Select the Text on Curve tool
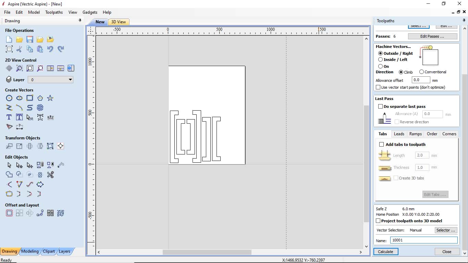Image resolution: width=468 pixels, height=263 pixels. (50, 117)
